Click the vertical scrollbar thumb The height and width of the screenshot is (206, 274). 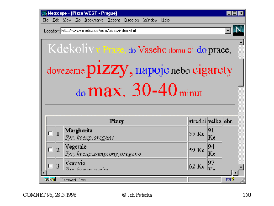tap(241, 72)
